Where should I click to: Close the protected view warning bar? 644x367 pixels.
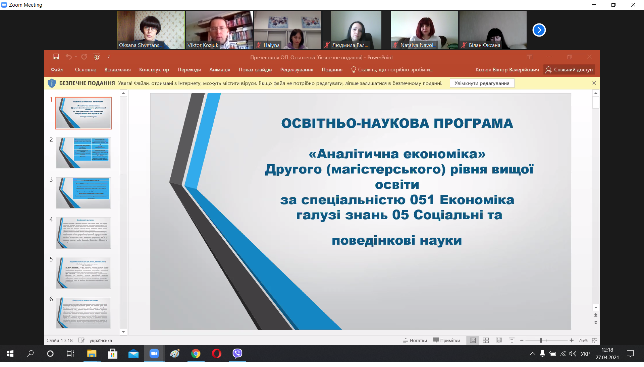coord(594,83)
